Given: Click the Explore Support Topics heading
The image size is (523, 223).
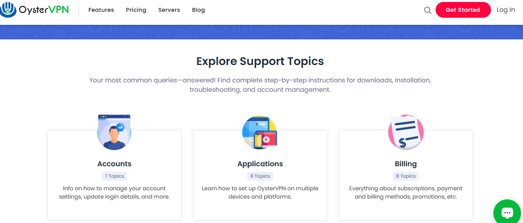Looking at the screenshot, I should (x=260, y=61).
